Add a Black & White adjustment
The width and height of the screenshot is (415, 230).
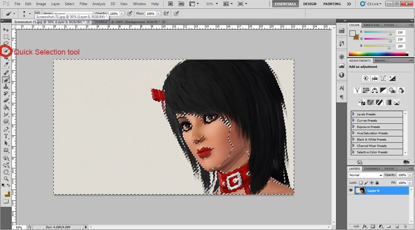tap(383, 91)
